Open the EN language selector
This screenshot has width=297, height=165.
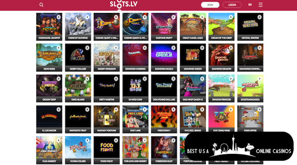pos(250,5)
